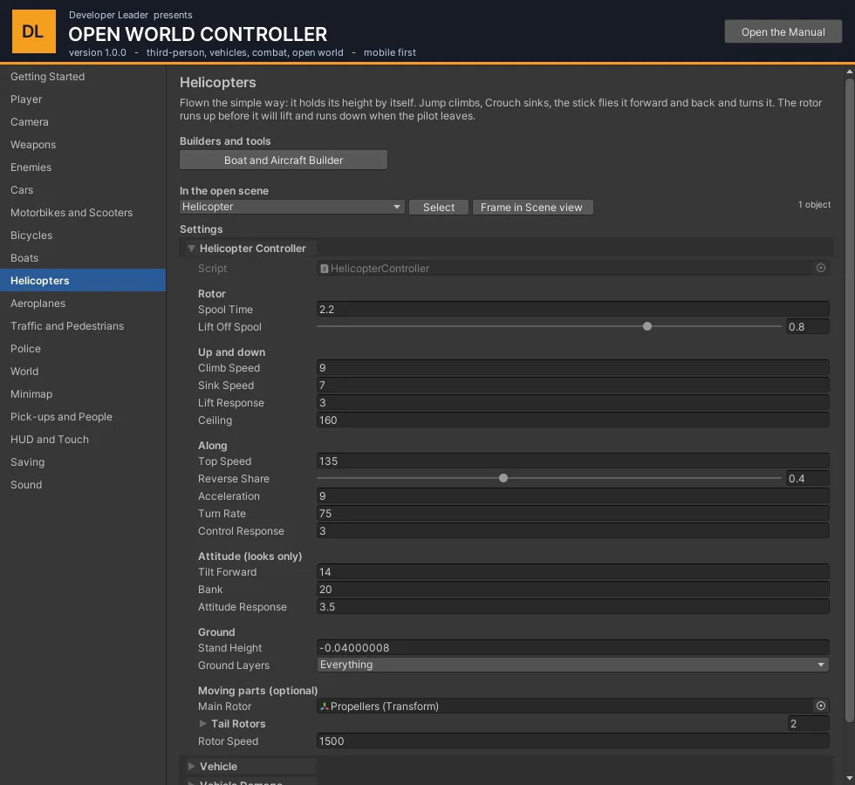The width and height of the screenshot is (855, 785).
Task: Click the Control Response field
Action: (572, 530)
